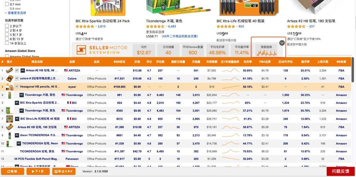Click the AC badge on dixon TICONDEROGA row
Image resolution: width=356 pixels, height=177 pixels.
pyautogui.click(x=17, y=135)
